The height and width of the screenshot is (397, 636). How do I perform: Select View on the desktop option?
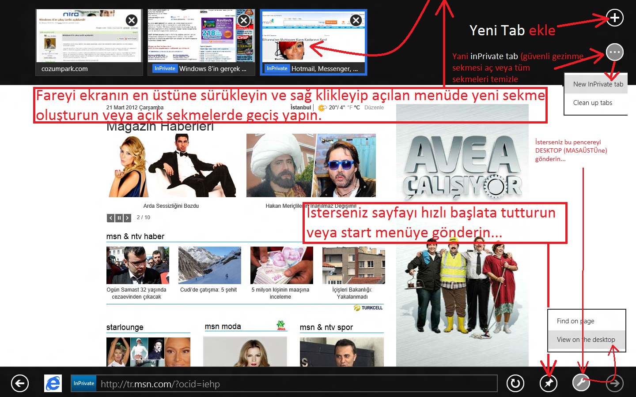click(587, 340)
